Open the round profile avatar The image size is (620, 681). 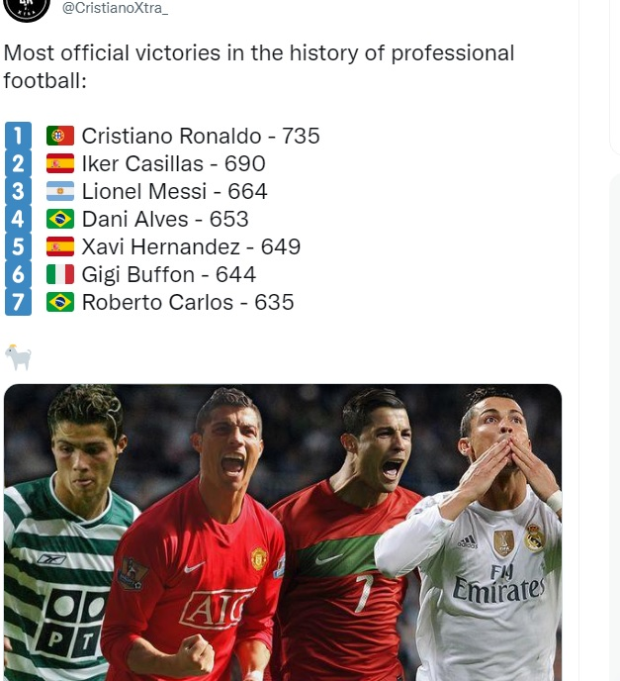pos(27,9)
